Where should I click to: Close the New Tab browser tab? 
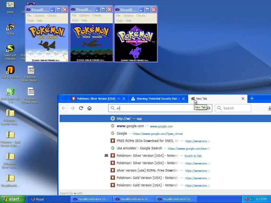coord(243,99)
